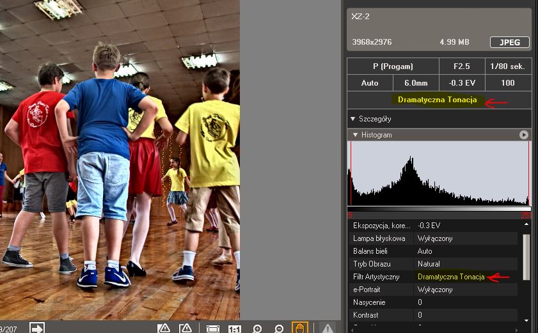This screenshot has width=538, height=333.
Task: Click the histogram gradient bar
Action: (x=439, y=209)
